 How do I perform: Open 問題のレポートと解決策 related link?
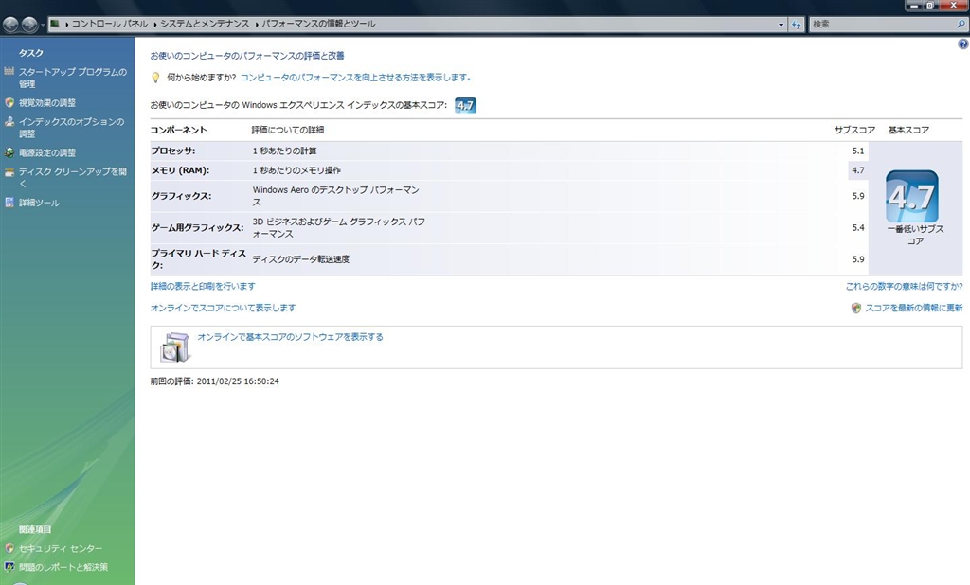click(x=63, y=567)
